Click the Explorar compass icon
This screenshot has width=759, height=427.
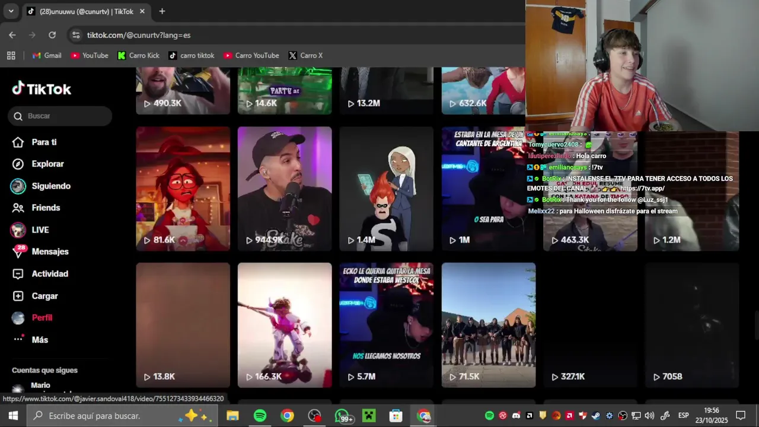tap(18, 164)
